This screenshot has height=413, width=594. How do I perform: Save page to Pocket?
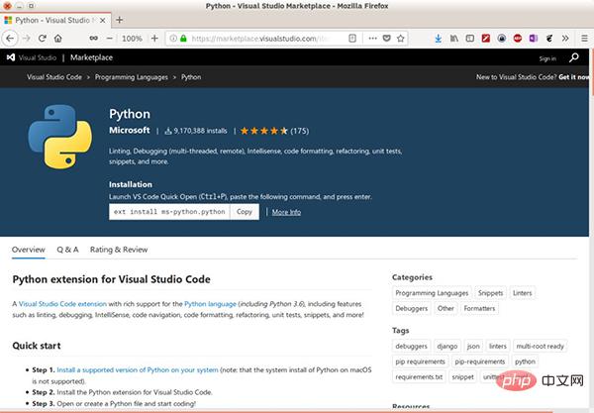tap(387, 39)
